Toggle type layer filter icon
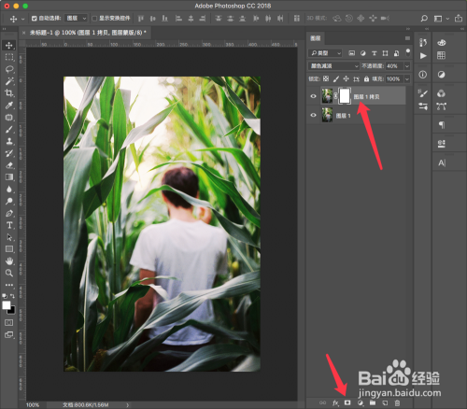The width and height of the screenshot is (467, 409). (375, 53)
